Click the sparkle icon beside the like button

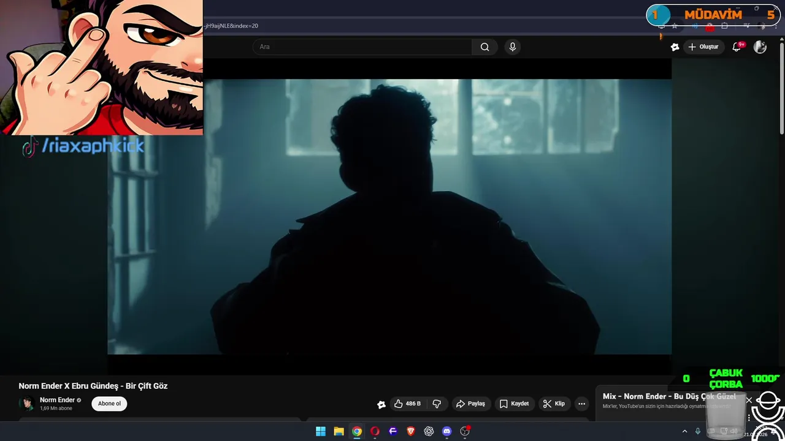pos(381,404)
